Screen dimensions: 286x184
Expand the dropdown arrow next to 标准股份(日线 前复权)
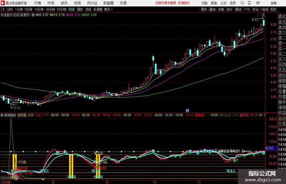pyautogui.click(x=33, y=15)
